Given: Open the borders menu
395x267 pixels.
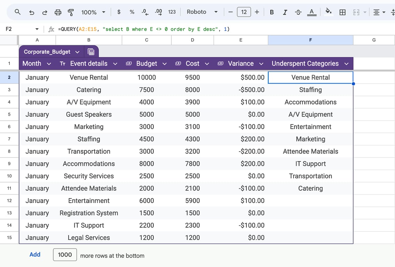Looking at the screenshot, I should [x=343, y=12].
